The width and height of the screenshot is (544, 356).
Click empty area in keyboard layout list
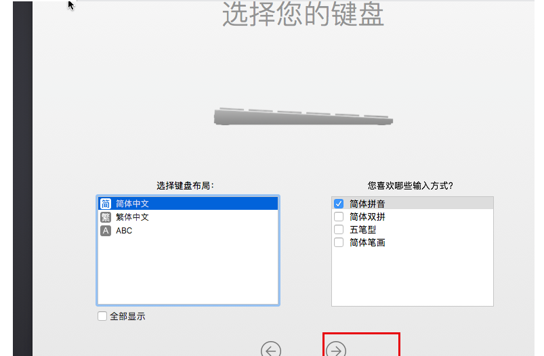pyautogui.click(x=188, y=271)
